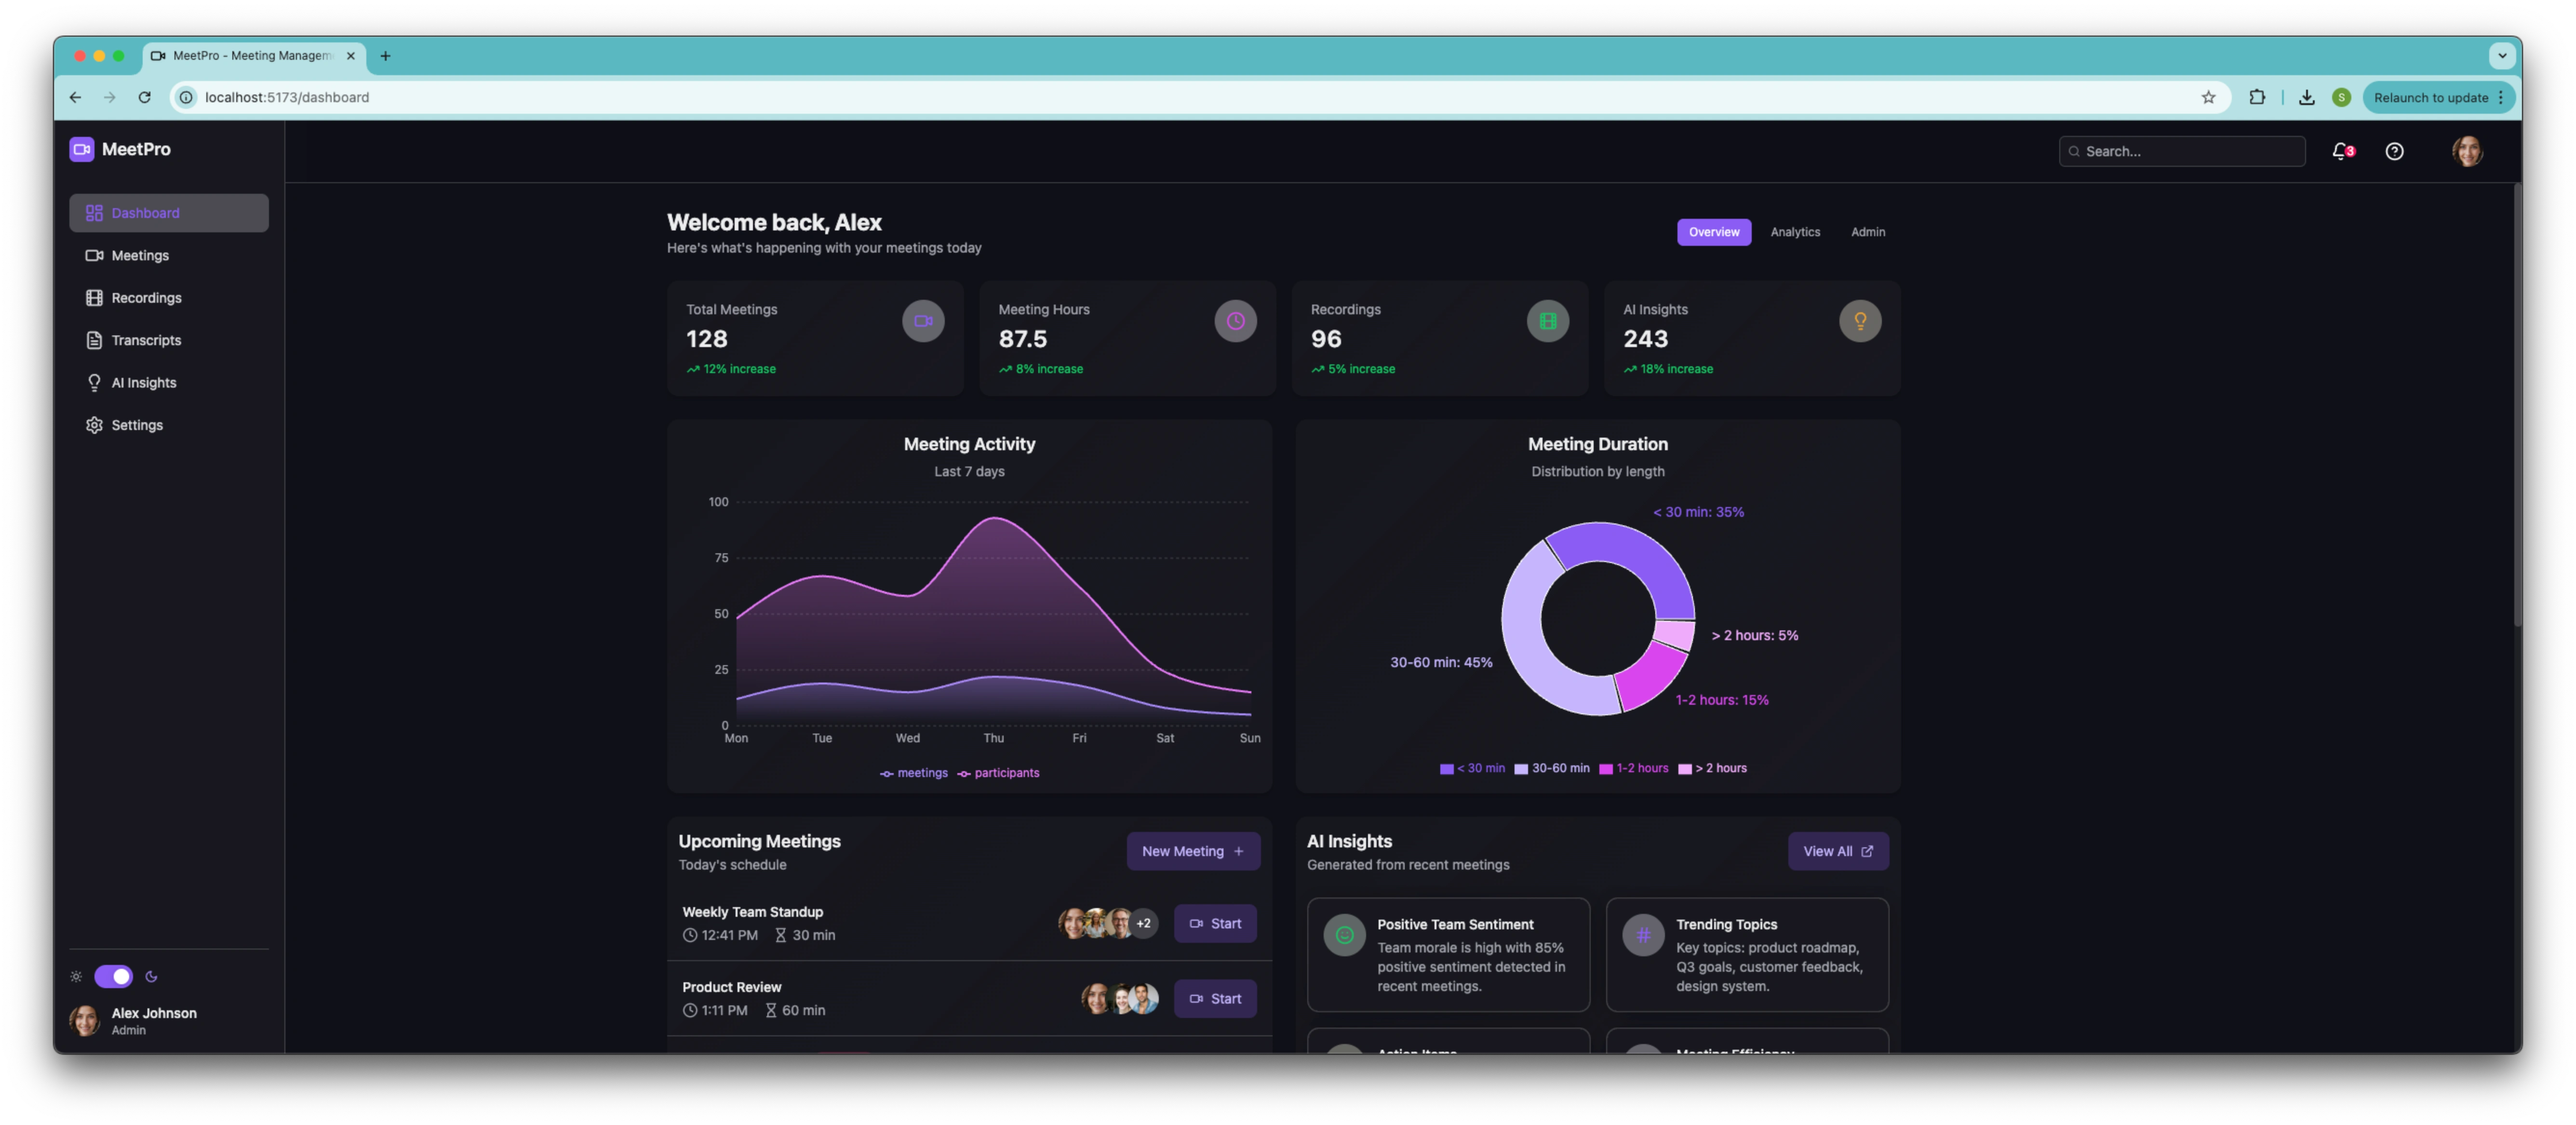Viewport: 2576px width, 1125px height.
Task: Click the Positive Team Sentiment smiley icon
Action: click(1344, 935)
